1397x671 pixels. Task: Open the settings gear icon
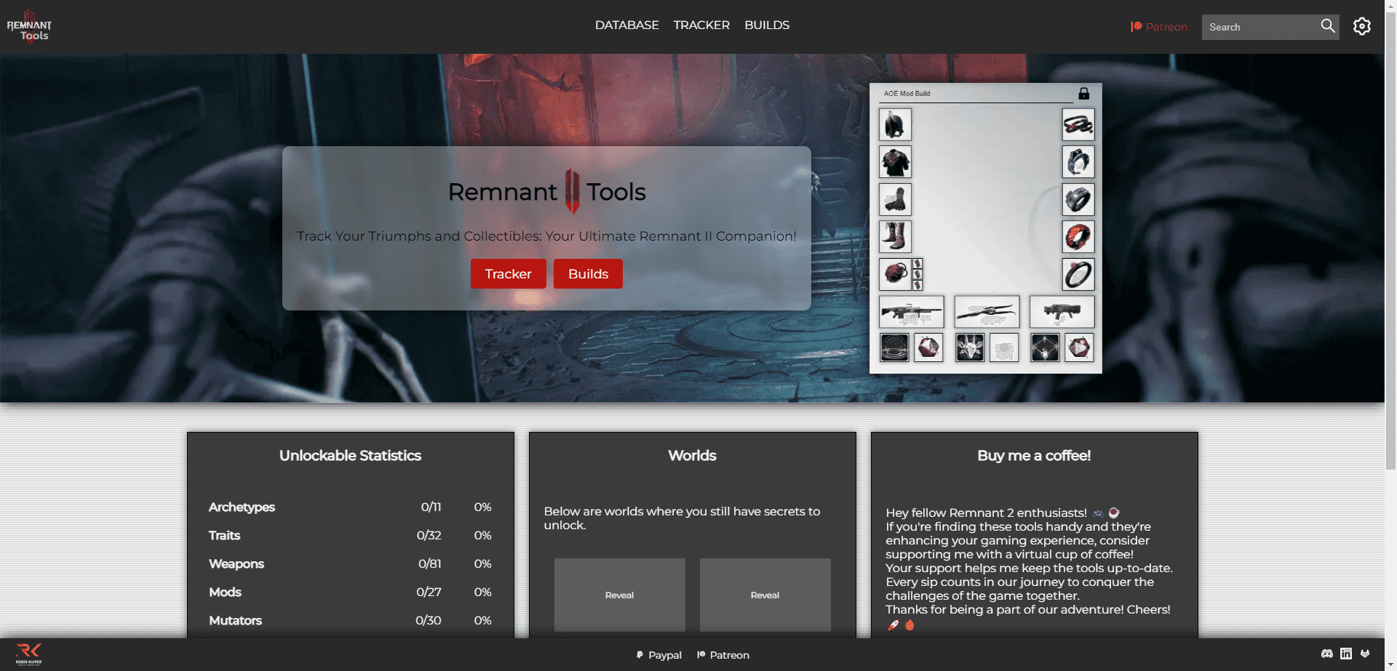pyautogui.click(x=1361, y=26)
